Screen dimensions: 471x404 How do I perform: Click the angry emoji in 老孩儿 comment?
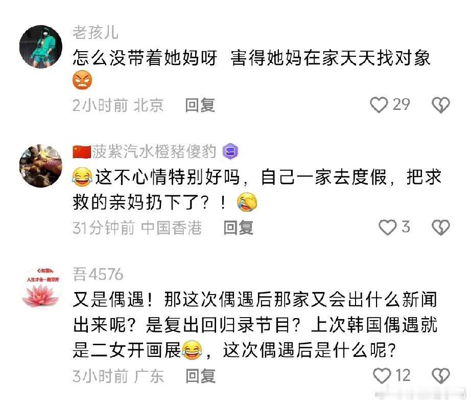click(x=82, y=80)
